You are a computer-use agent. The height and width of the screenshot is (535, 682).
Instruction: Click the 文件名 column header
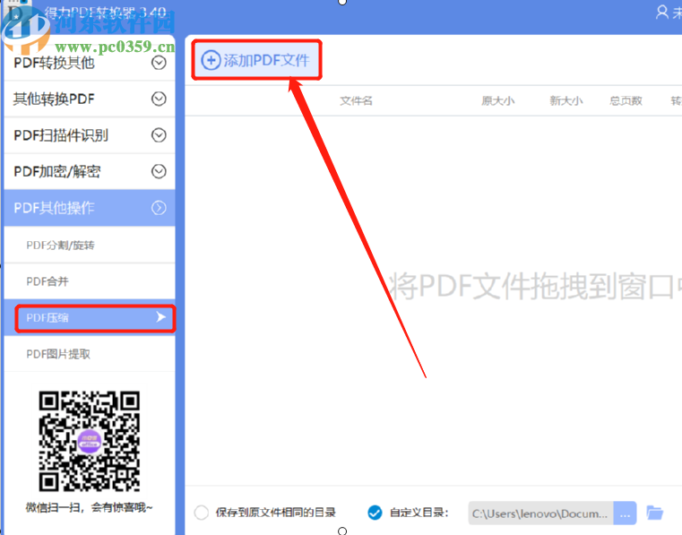(x=356, y=101)
